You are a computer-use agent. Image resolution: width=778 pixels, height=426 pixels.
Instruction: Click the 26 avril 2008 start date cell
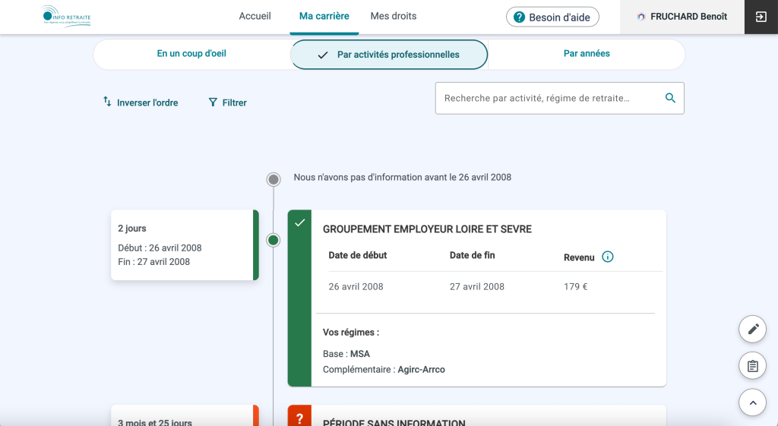click(356, 286)
